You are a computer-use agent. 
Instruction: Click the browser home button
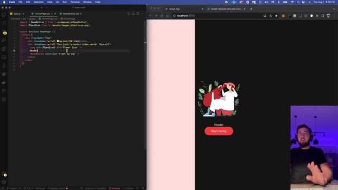point(167,16)
